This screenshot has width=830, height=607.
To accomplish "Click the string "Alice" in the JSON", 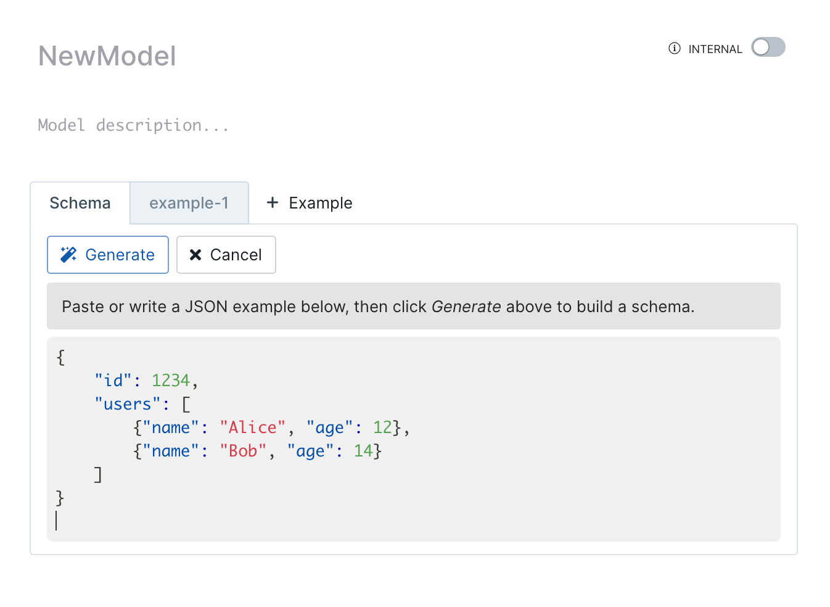I will click(x=252, y=427).
